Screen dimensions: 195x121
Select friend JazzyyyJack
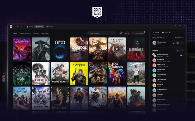(168, 80)
